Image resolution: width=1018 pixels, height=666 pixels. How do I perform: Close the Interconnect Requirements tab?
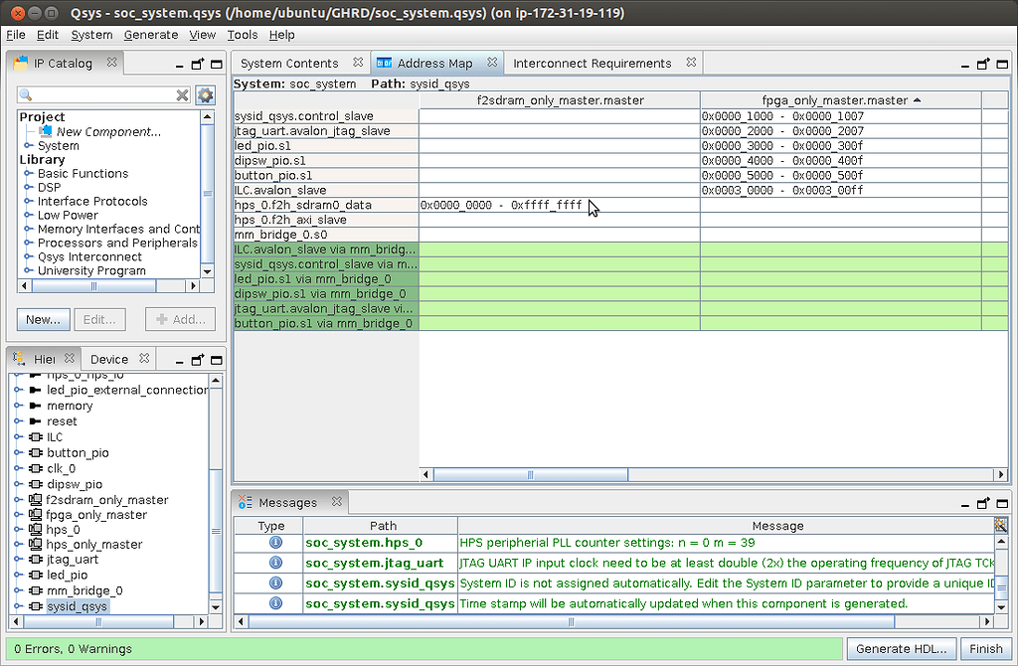click(691, 63)
